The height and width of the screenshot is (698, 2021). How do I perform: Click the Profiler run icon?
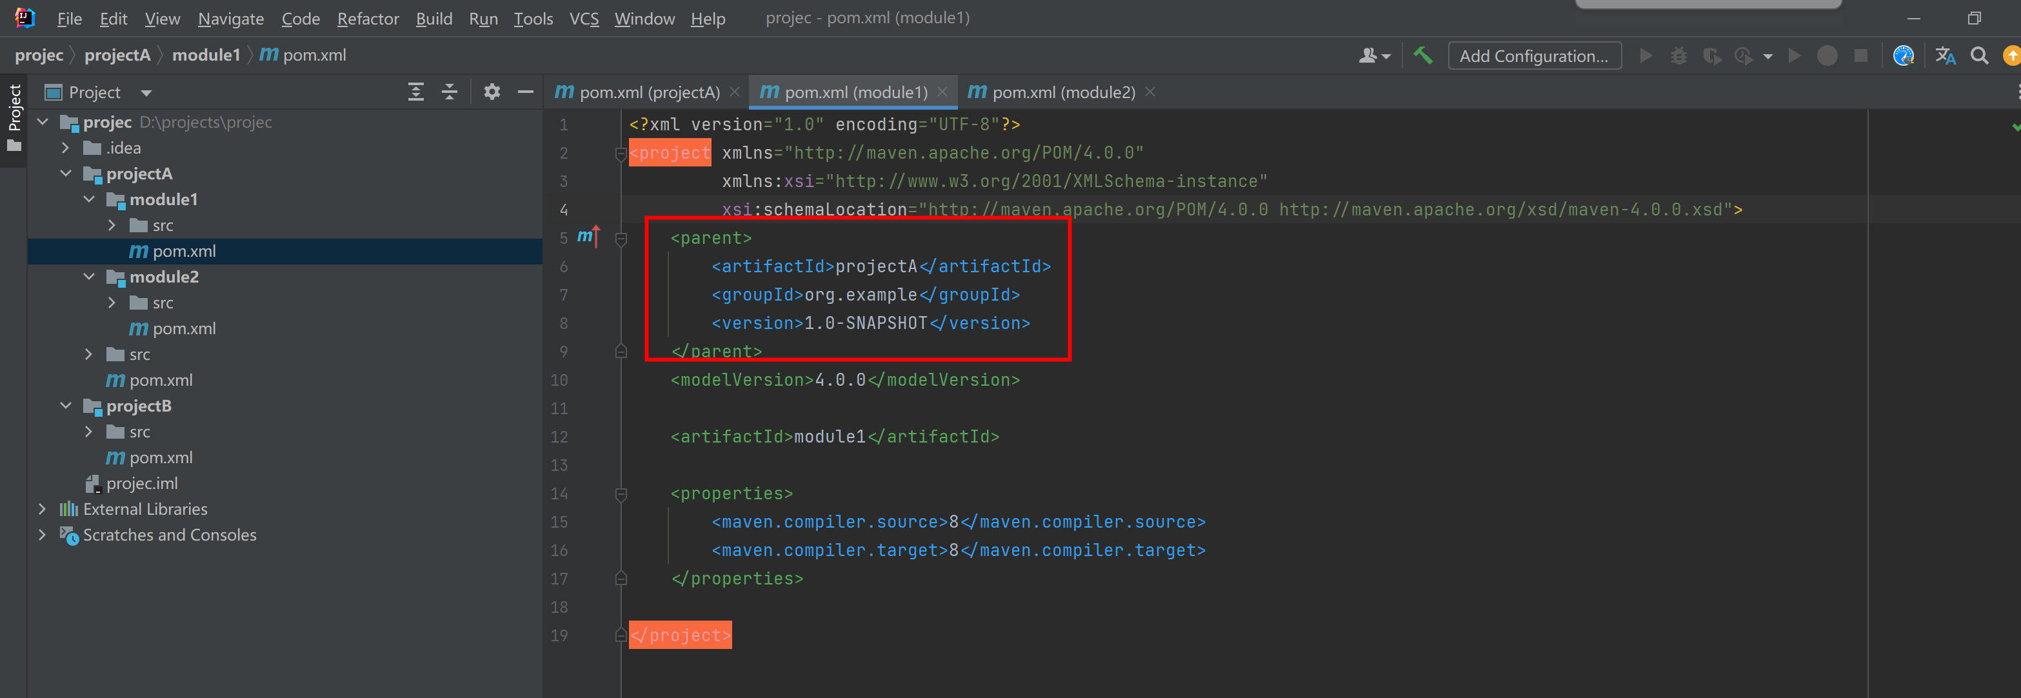pos(1743,55)
